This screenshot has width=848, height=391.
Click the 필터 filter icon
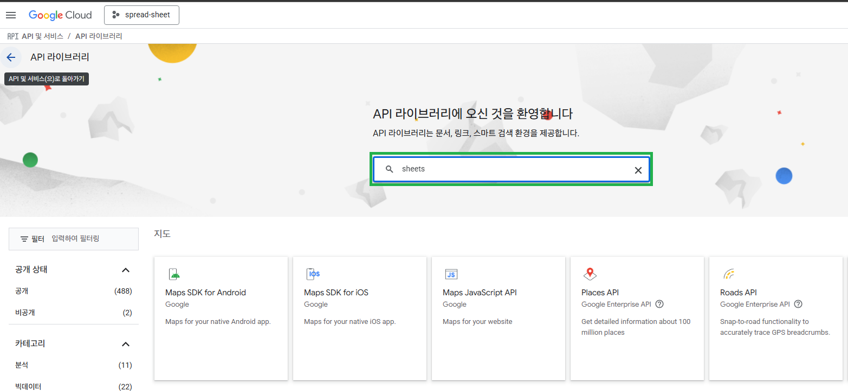point(24,238)
